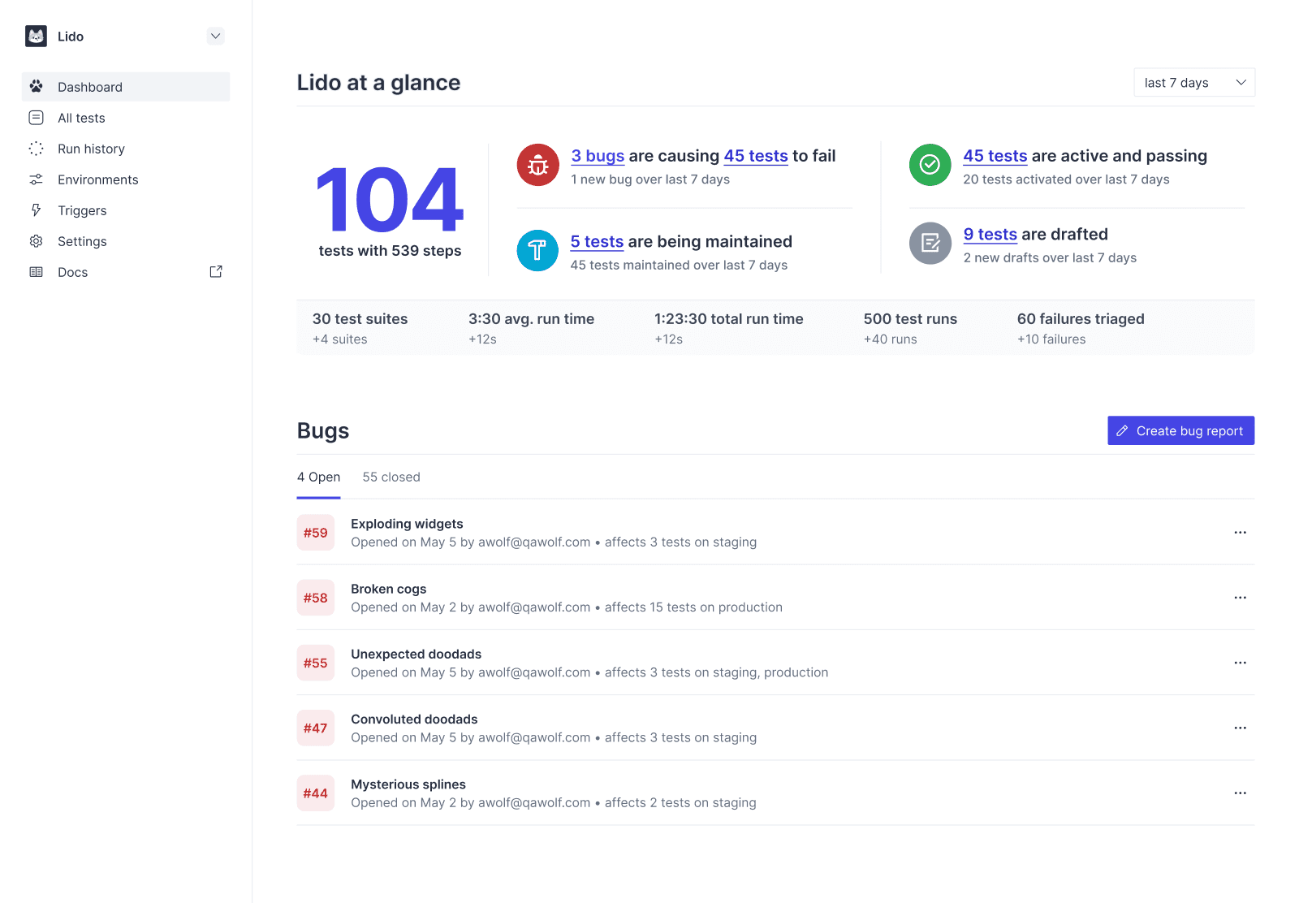Select the All tests list icon
1299x903 pixels.
click(36, 117)
